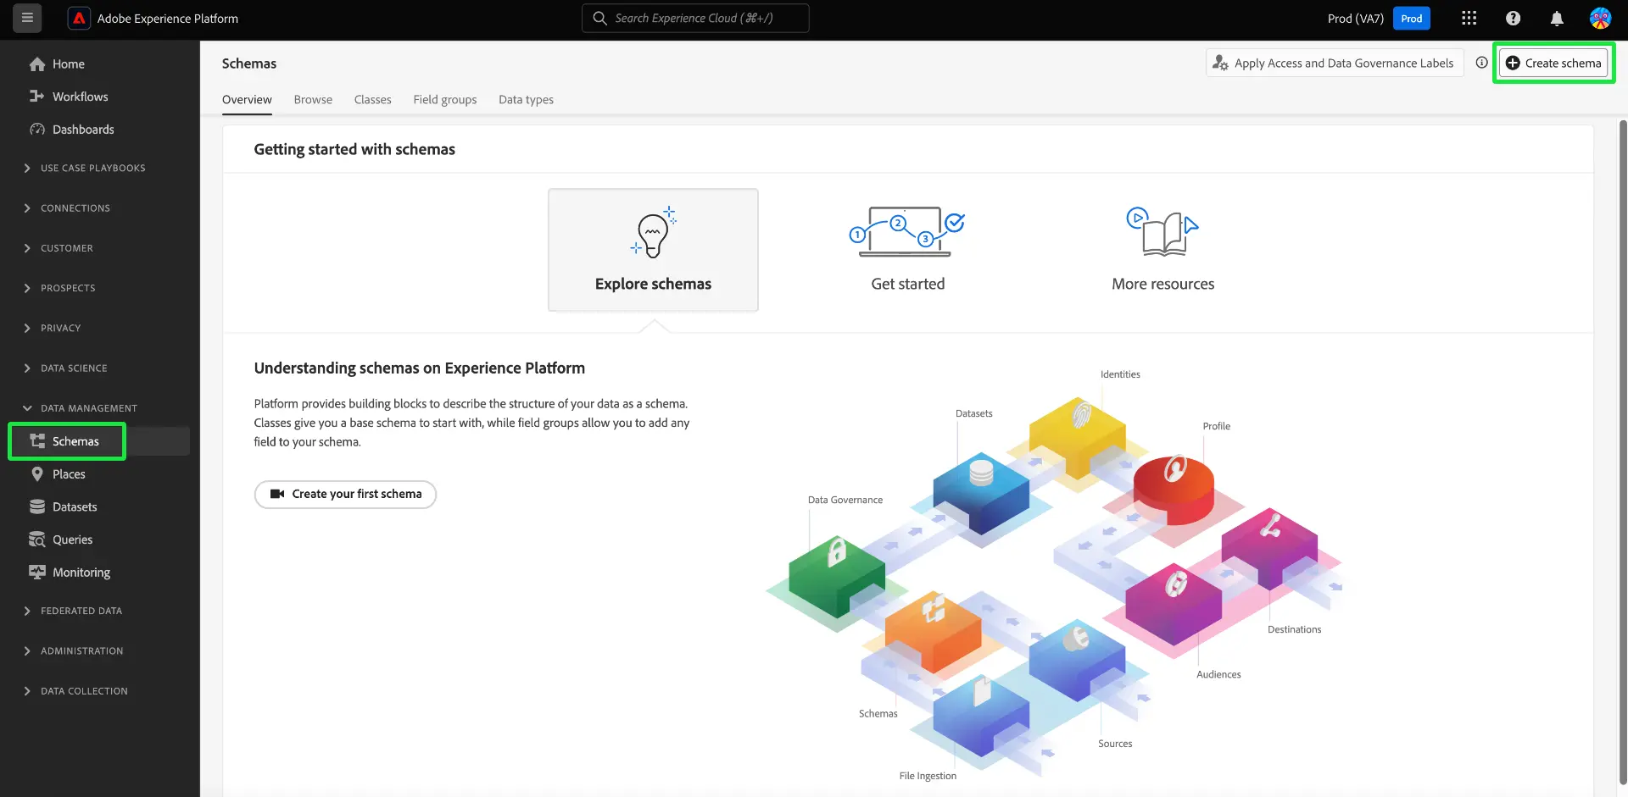This screenshot has height=797, width=1628.
Task: Click the Workflows icon in sidebar
Action: pos(37,97)
